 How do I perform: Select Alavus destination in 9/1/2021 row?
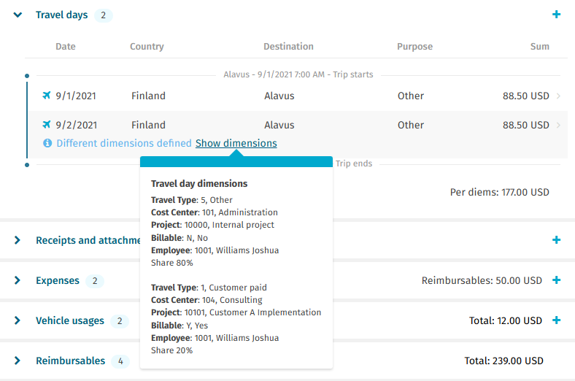click(279, 96)
